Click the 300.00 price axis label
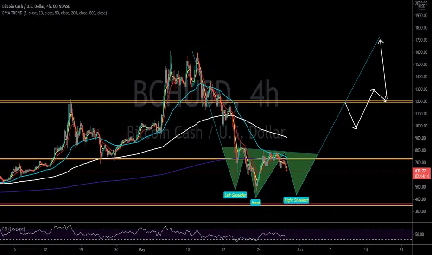The width and height of the screenshot is (432, 255). click(x=421, y=211)
